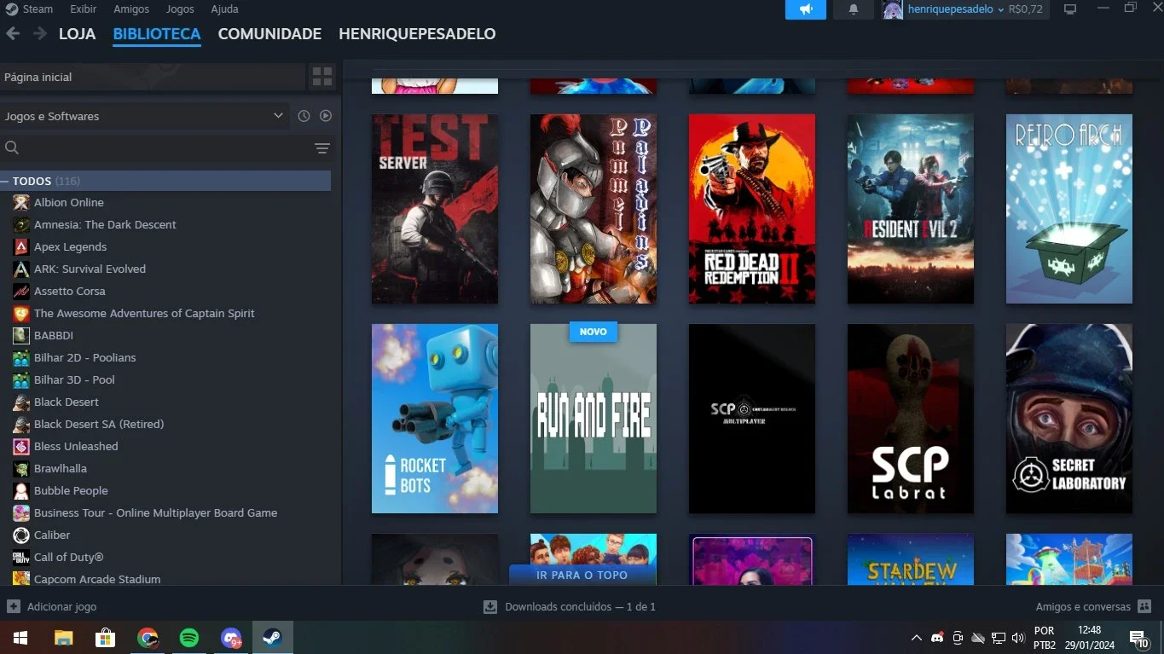
Task: Click the Brawlhalla game icon
Action: tap(21, 469)
